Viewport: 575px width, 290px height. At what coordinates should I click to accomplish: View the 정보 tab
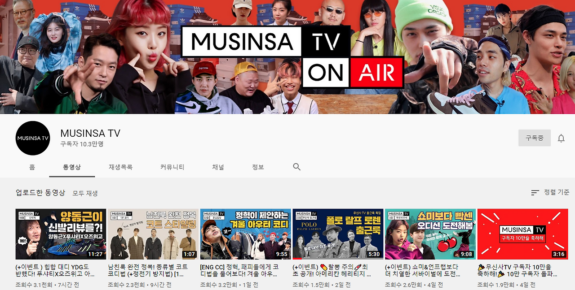(x=258, y=167)
